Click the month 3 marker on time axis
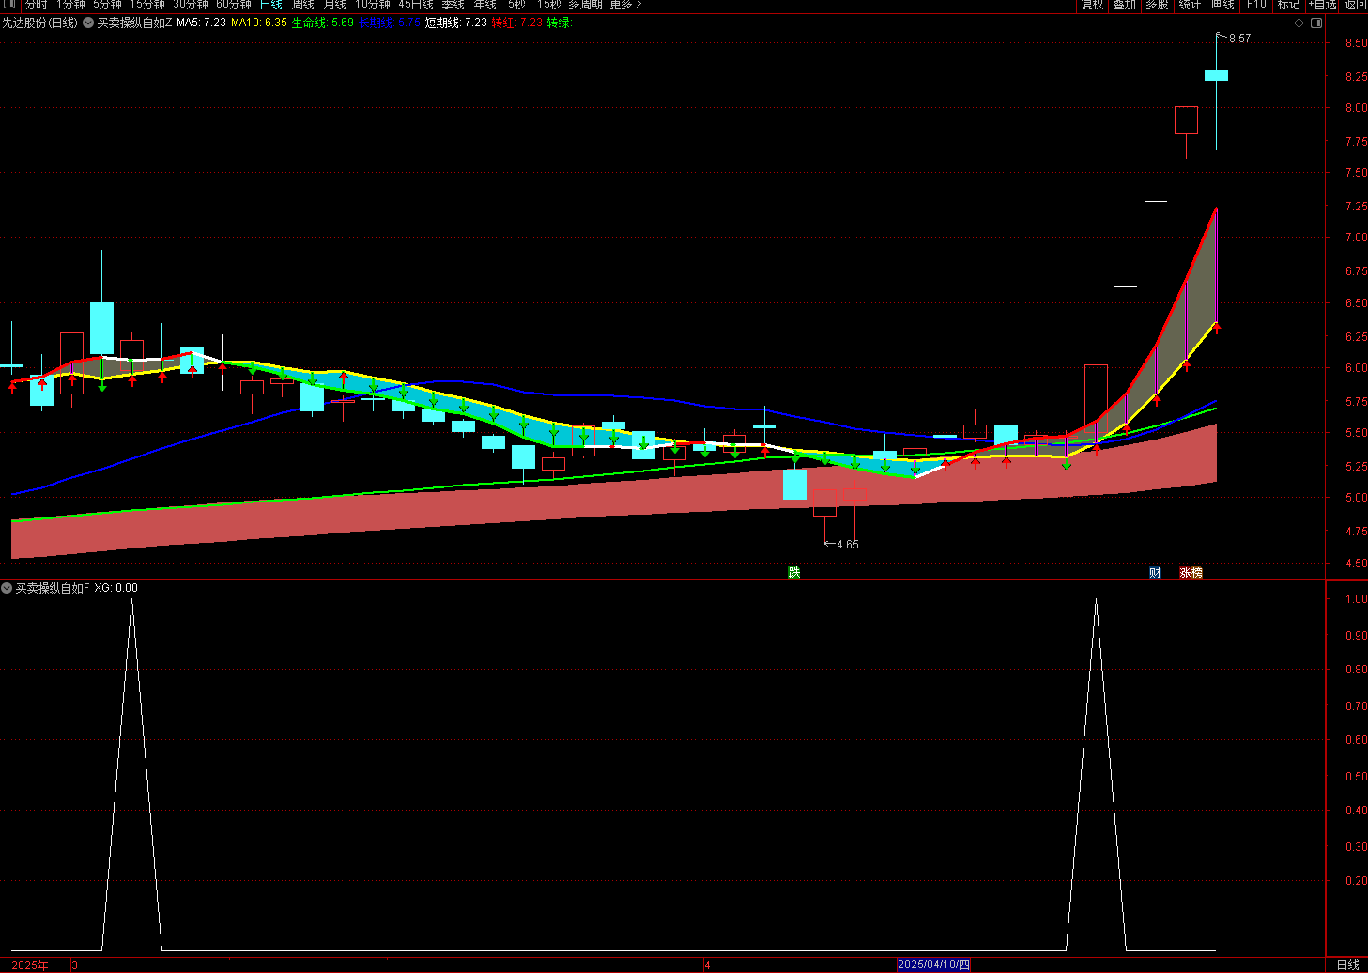The height and width of the screenshot is (973, 1368). tap(74, 965)
